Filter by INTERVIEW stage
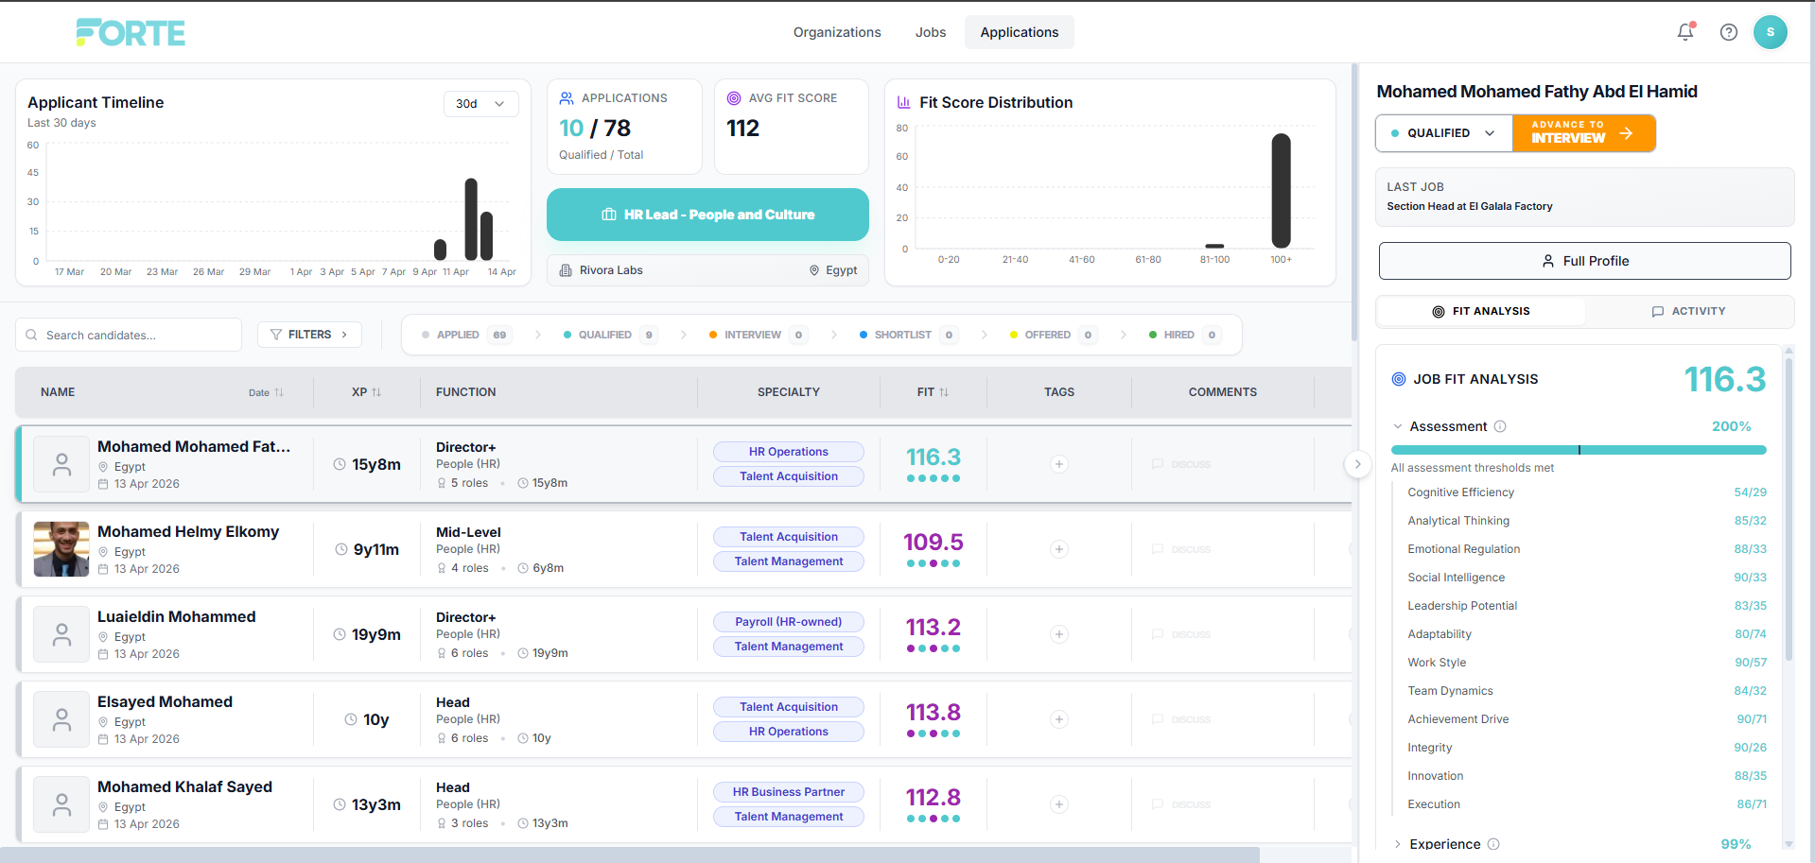1815x863 pixels. (758, 335)
